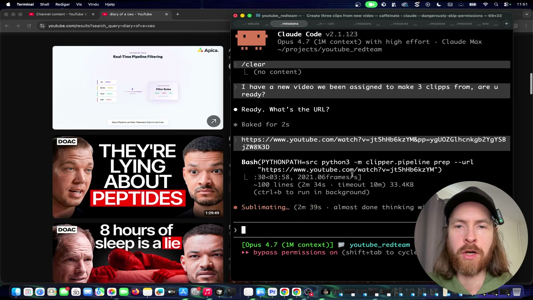This screenshot has height=300, width=533.
Task: Open the Apple menu
Action: point(8,4)
